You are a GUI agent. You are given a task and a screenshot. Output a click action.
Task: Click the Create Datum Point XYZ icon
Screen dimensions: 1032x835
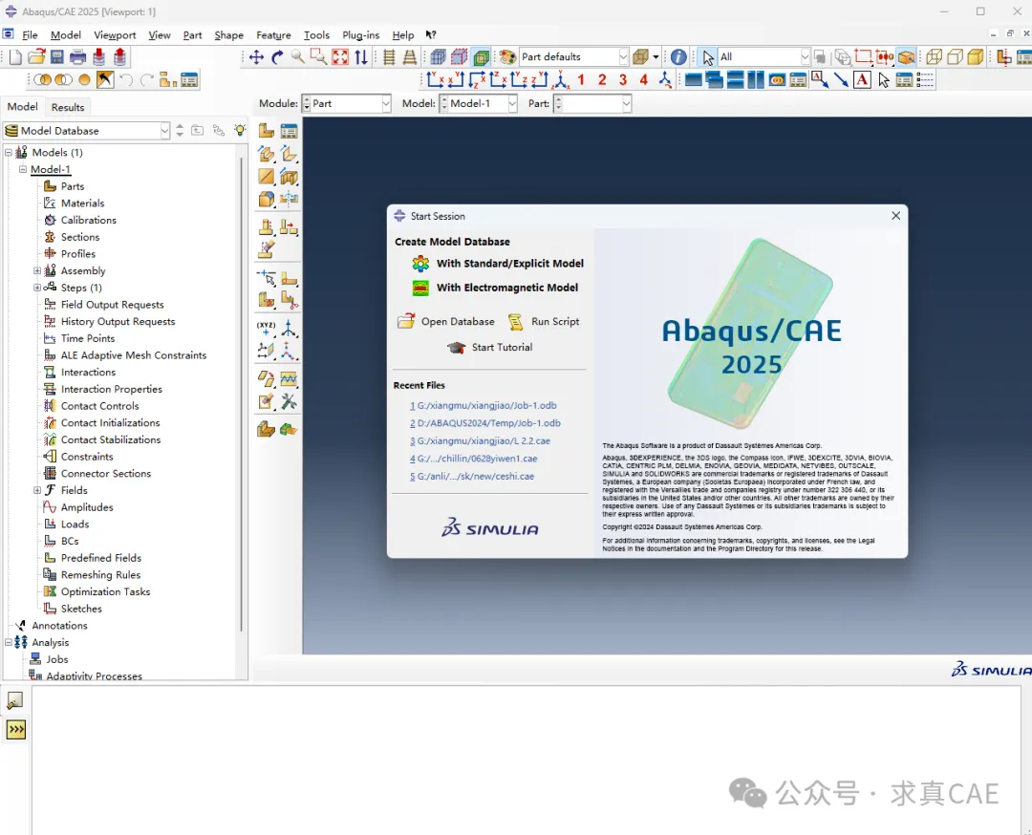coord(266,328)
